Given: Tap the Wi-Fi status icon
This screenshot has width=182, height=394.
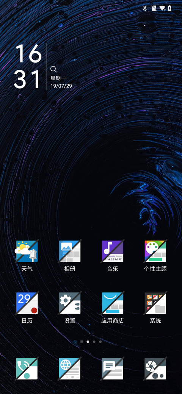Looking at the screenshot, I should [x=162, y=8].
